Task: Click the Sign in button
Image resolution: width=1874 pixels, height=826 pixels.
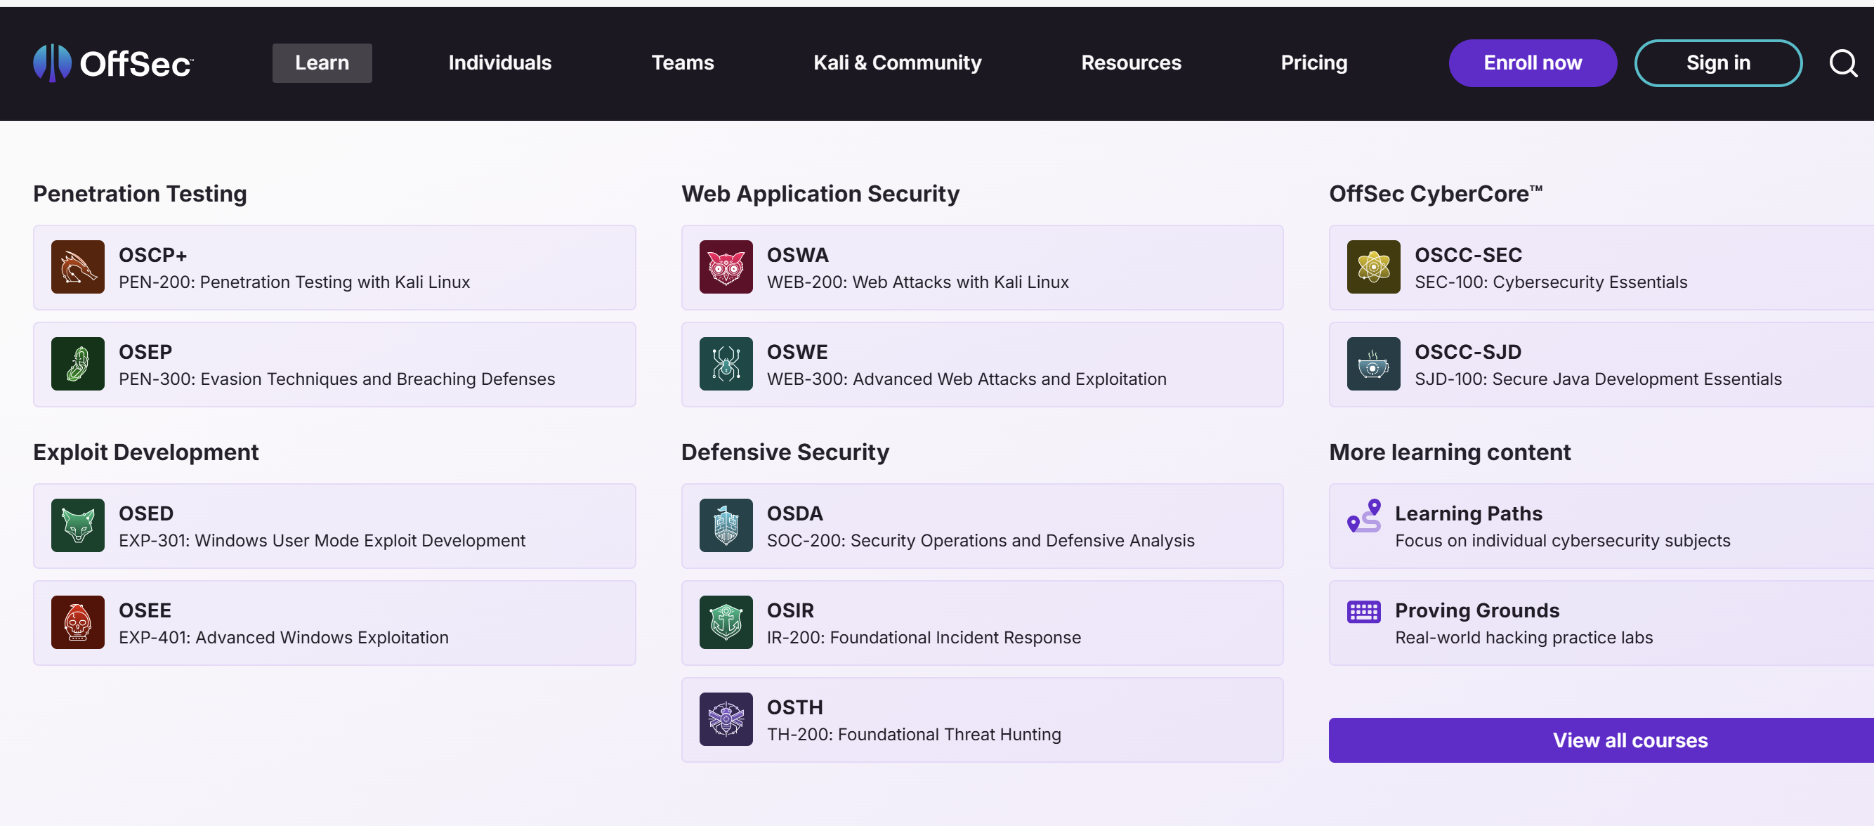Action: [x=1717, y=63]
